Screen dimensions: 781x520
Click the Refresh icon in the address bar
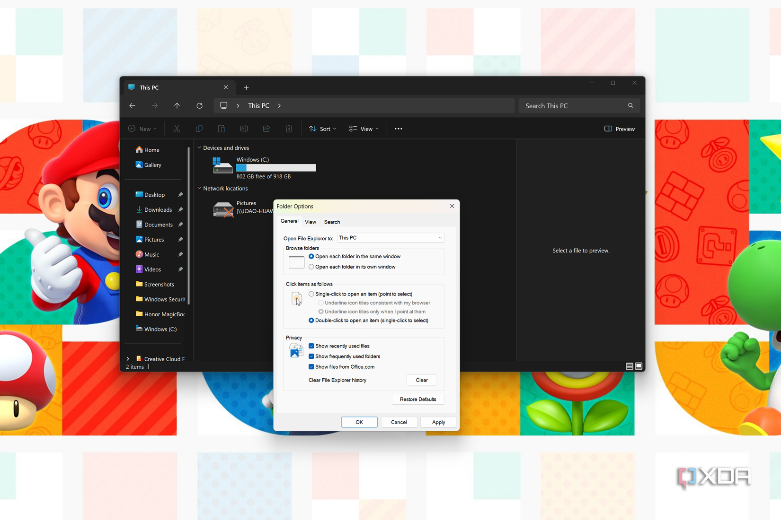point(199,105)
